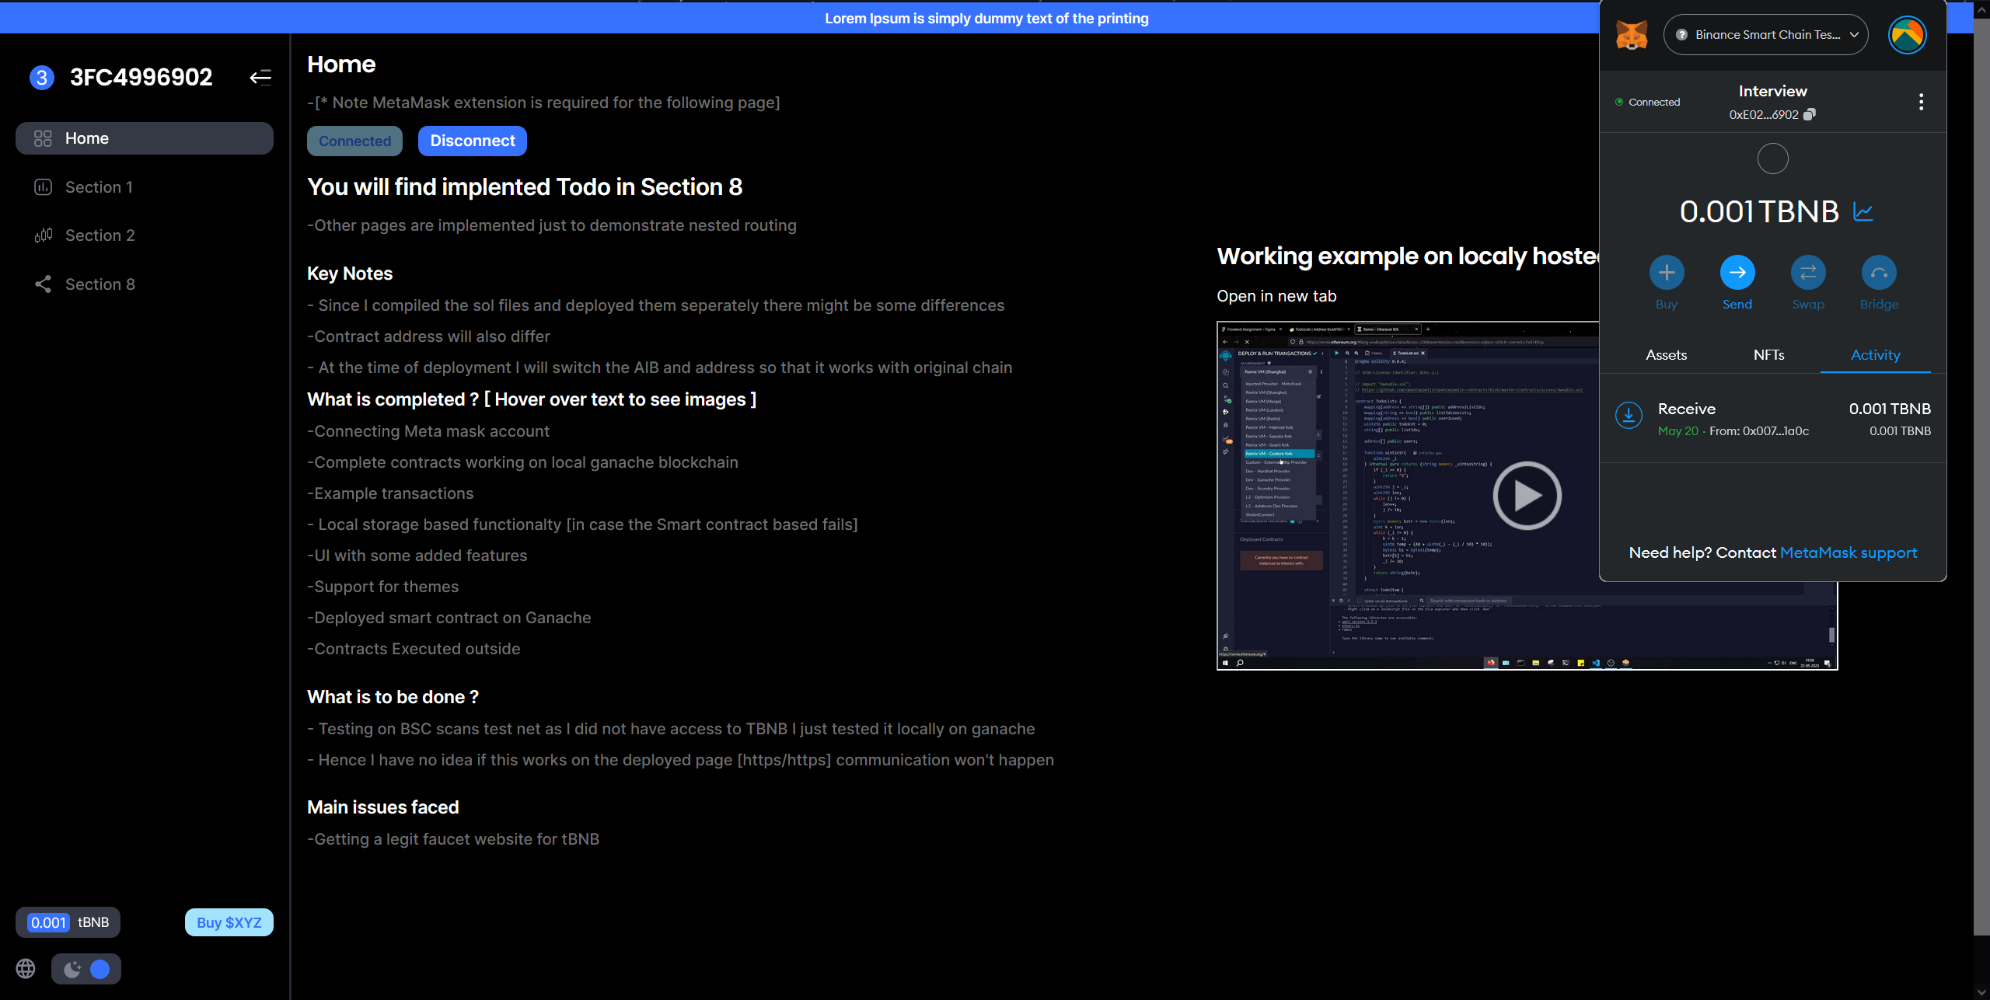Open portfolio chart icon next to balance
The height and width of the screenshot is (1000, 1990).
point(1863,211)
